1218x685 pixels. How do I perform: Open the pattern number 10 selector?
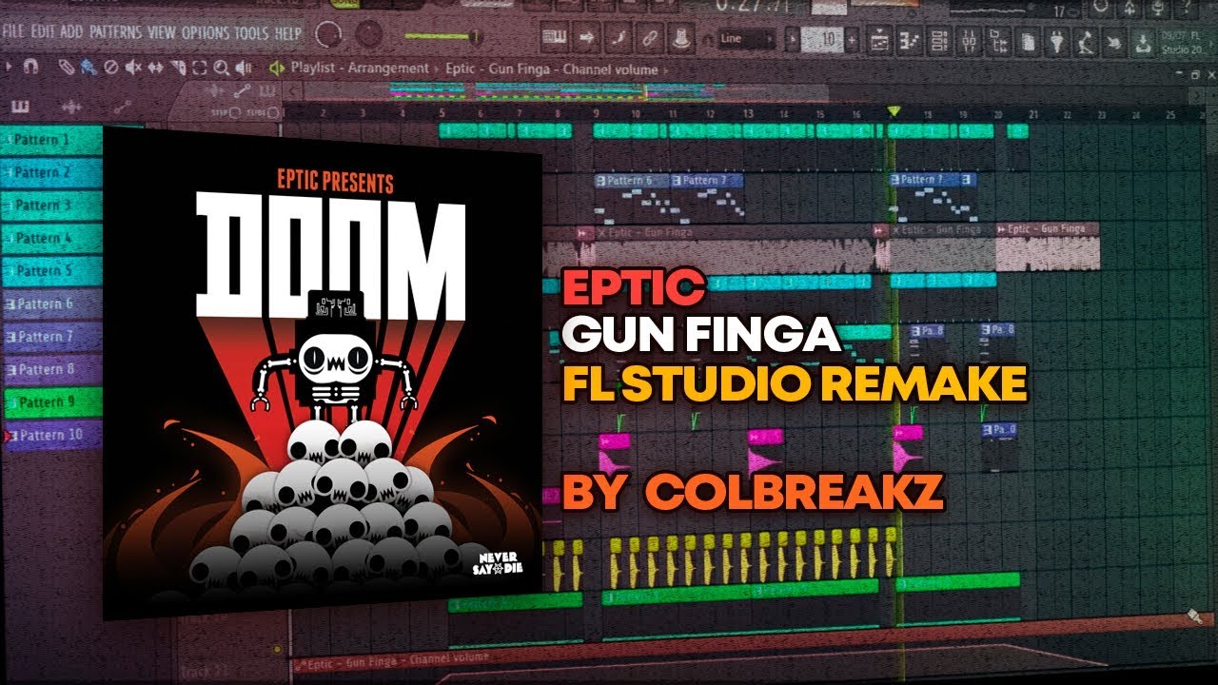[x=822, y=39]
